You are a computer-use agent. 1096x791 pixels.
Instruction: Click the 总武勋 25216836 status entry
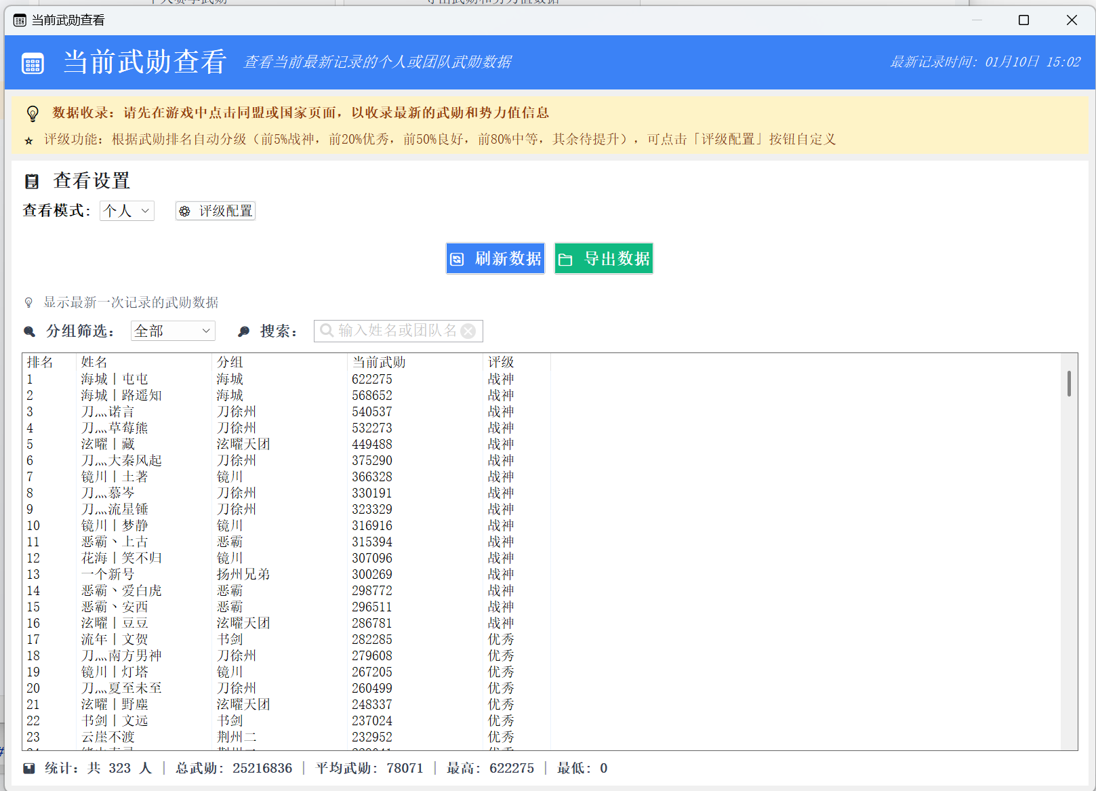click(x=234, y=768)
